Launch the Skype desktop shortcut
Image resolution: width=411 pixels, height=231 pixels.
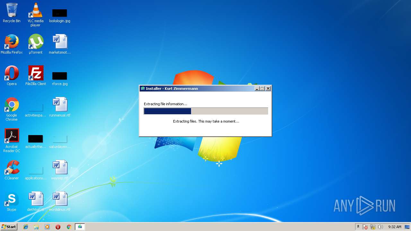12,201
